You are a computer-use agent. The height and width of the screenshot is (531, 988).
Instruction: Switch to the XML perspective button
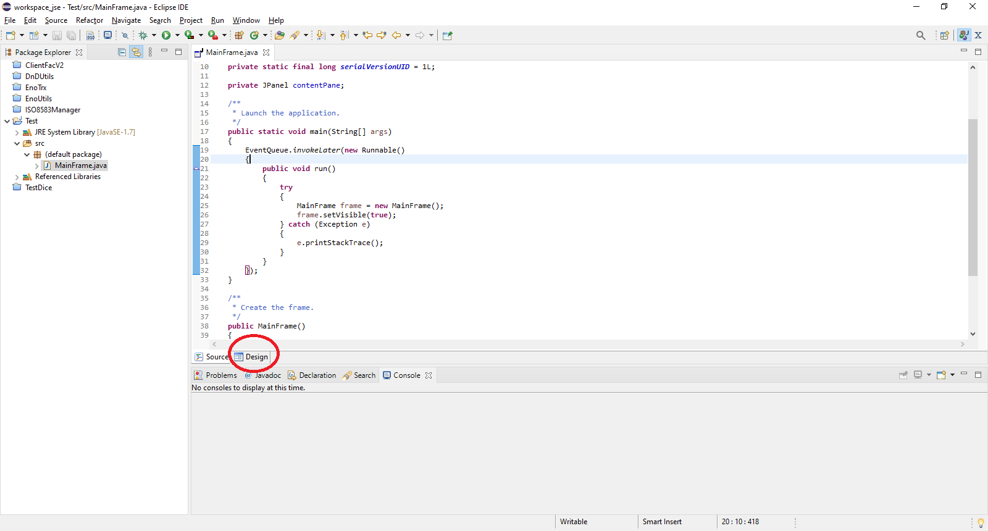point(978,35)
